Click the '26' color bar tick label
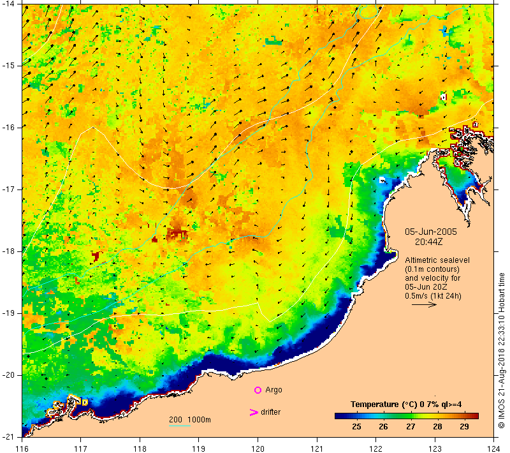The width and height of the screenshot is (510, 453). [x=384, y=427]
